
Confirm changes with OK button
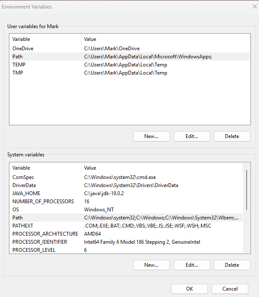pyautogui.click(x=189, y=289)
